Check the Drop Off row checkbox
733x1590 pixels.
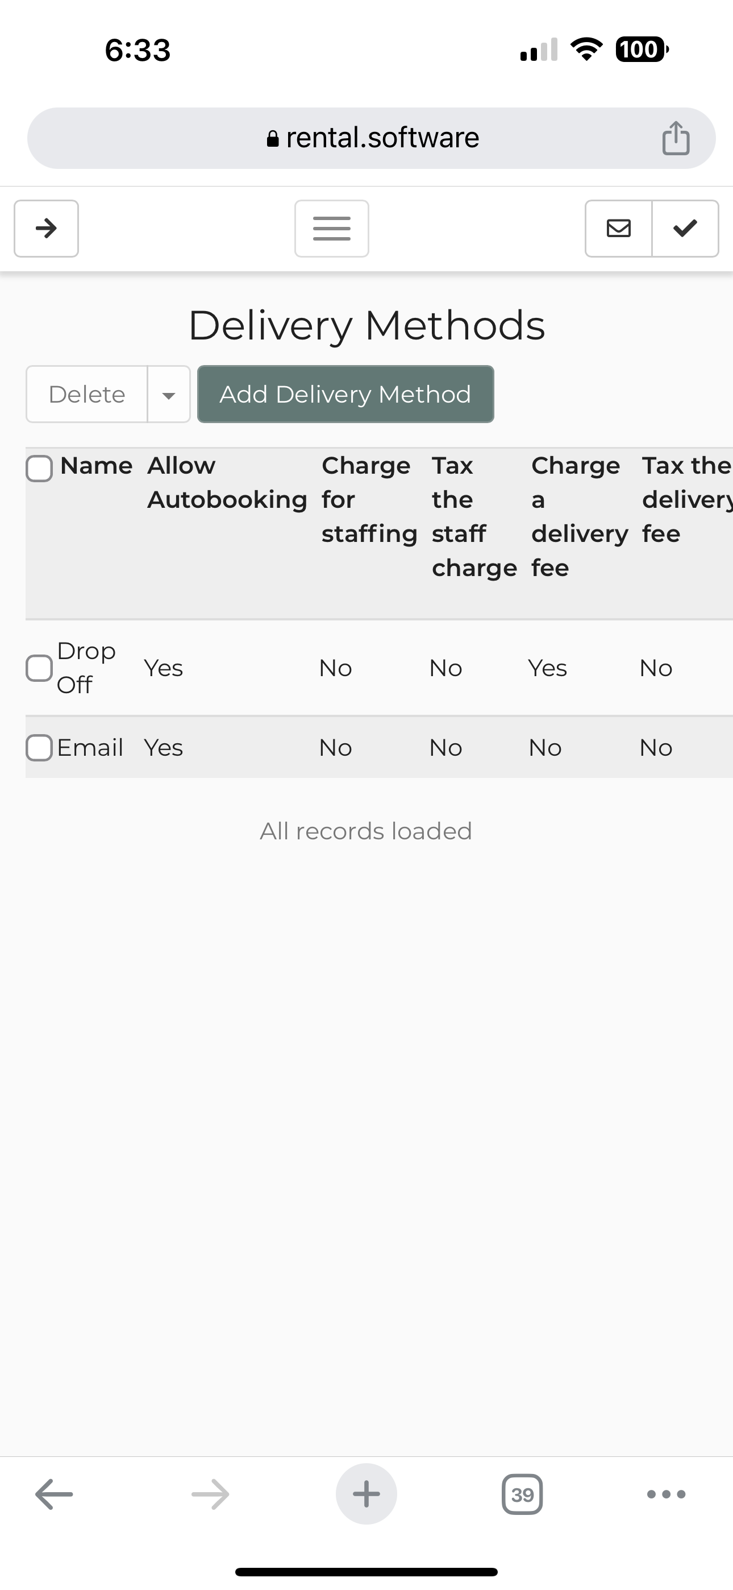[39, 668]
